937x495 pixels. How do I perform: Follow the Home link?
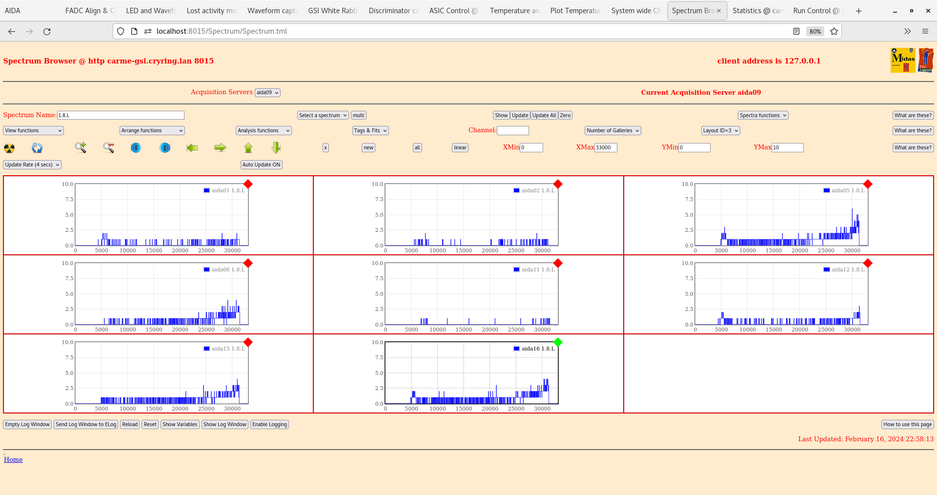pos(13,459)
